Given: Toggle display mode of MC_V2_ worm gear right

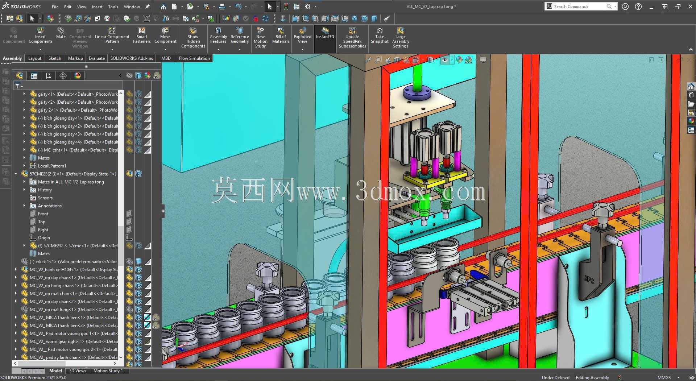Looking at the screenshot, I should click(139, 341).
